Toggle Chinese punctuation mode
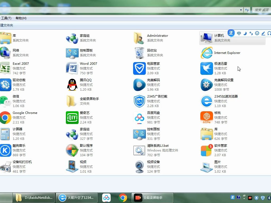This screenshot has height=203, width=271. tap(251, 33)
